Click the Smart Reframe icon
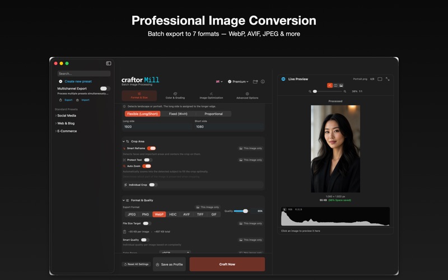 (124, 148)
